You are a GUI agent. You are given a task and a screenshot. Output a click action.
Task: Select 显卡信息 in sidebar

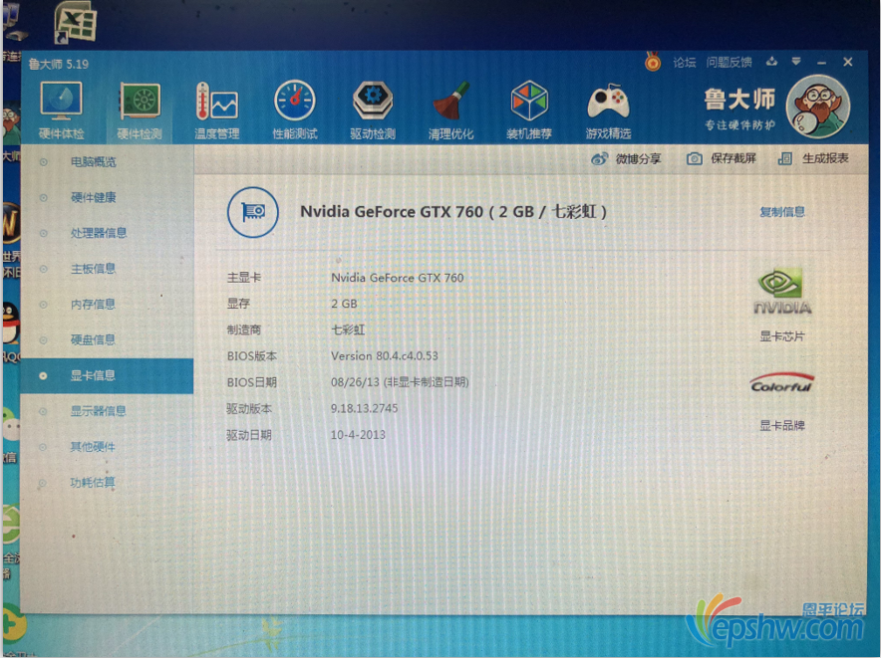(107, 375)
